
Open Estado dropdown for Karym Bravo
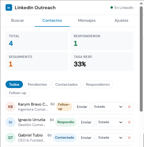point(108,107)
